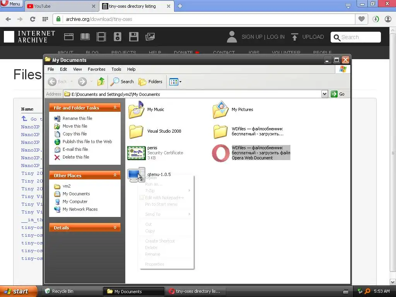Select the WDfiles folder icon
This screenshot has height=297, width=396.
(x=220, y=131)
